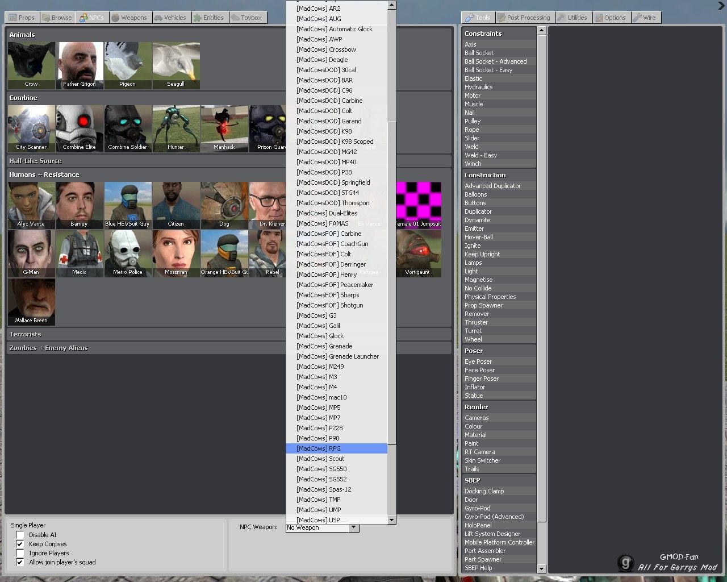Image resolution: width=727 pixels, height=582 pixels.
Task: Select Metro Police icon
Action: pyautogui.click(x=128, y=253)
